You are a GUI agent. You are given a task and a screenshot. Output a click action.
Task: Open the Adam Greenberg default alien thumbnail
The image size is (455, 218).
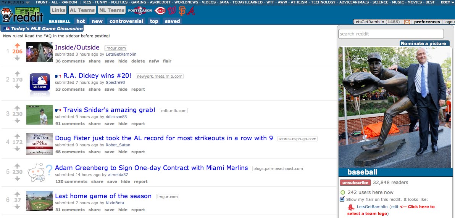point(40,173)
